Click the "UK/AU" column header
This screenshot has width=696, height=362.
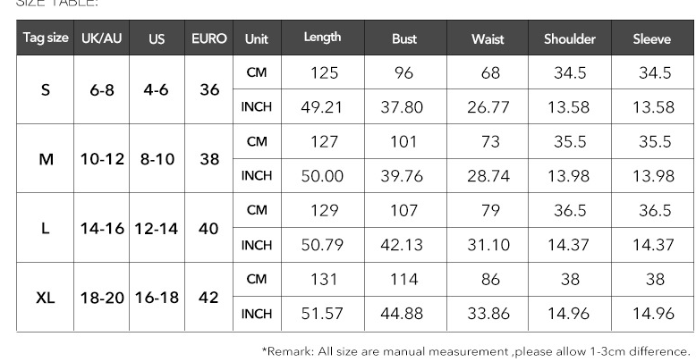point(101,38)
